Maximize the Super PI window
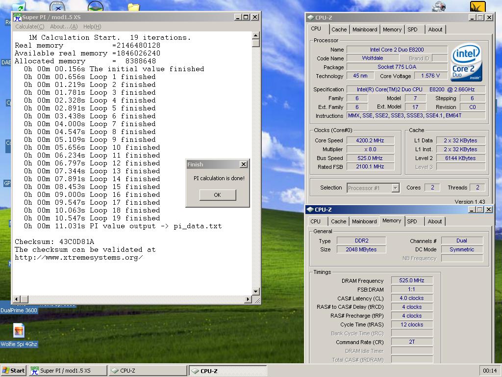Viewport: 502px width, 377px height. 246,17
